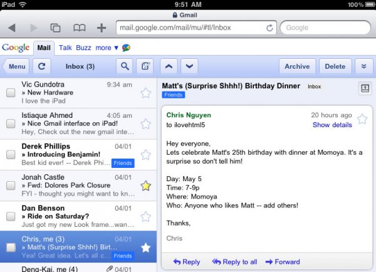Screen dimensions: 376x272
Task: Reload page via address bar refresh icon
Action: point(269,28)
